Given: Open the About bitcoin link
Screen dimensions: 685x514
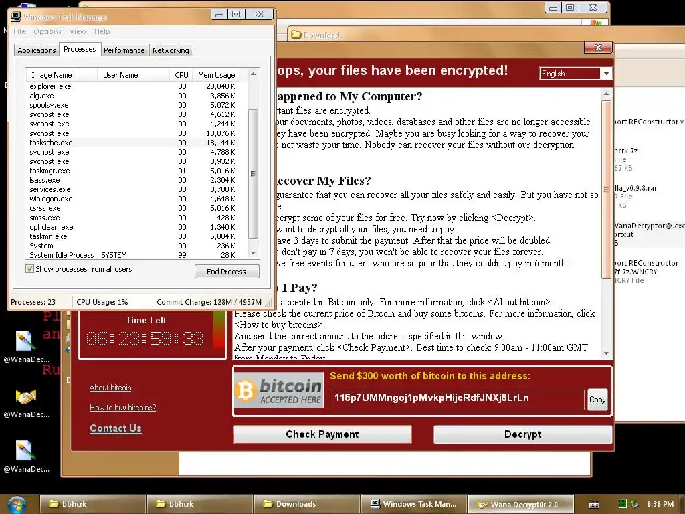Looking at the screenshot, I should click(x=110, y=388).
